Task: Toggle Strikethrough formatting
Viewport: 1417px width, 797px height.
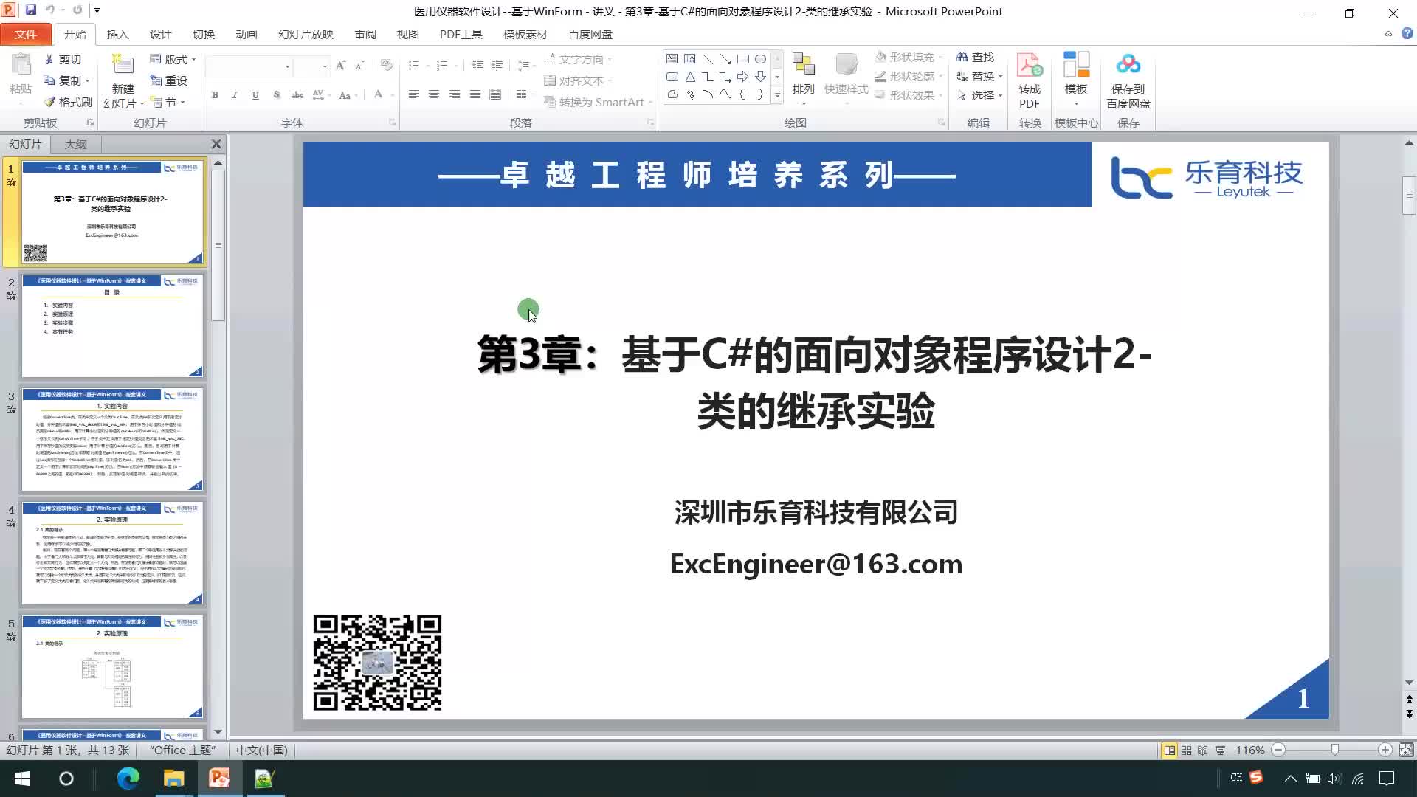Action: 297,94
